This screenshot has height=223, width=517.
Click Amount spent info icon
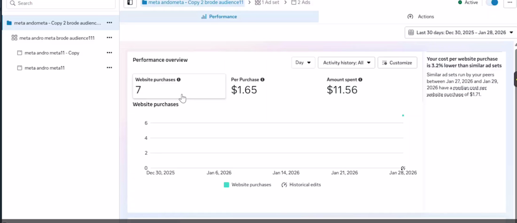pos(360,80)
